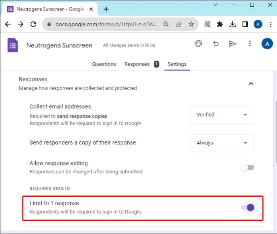Bookmark this page with the star
The width and height of the screenshot is (277, 234).
tap(191, 24)
